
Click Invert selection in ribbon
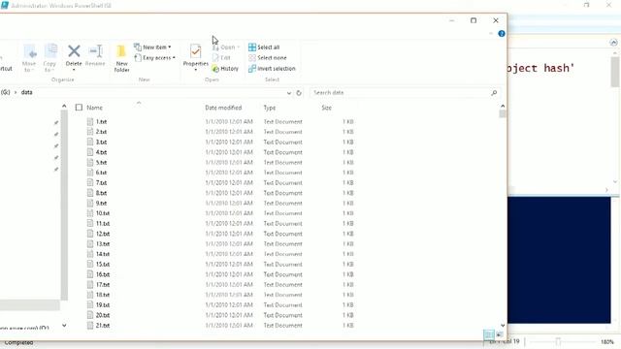272,69
